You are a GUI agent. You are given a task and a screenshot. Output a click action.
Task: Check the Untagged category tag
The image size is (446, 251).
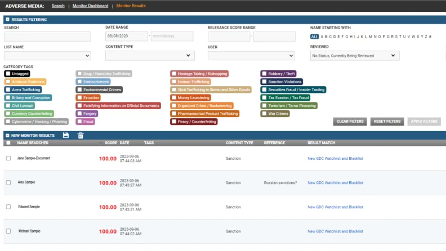click(x=7, y=74)
